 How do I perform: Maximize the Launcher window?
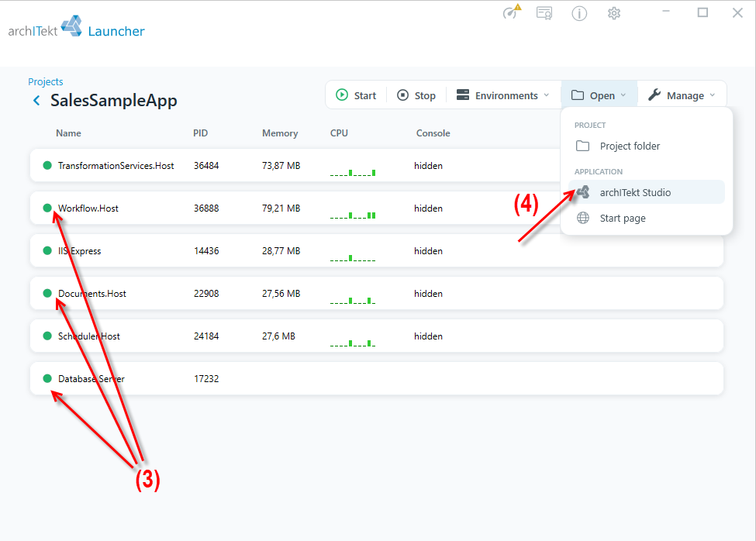(x=702, y=12)
